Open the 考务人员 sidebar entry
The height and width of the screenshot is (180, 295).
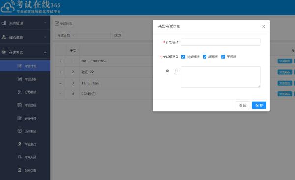(25, 157)
